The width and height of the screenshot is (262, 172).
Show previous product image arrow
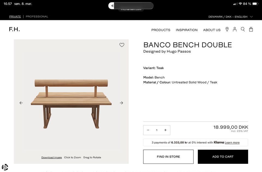pyautogui.click(x=21, y=103)
